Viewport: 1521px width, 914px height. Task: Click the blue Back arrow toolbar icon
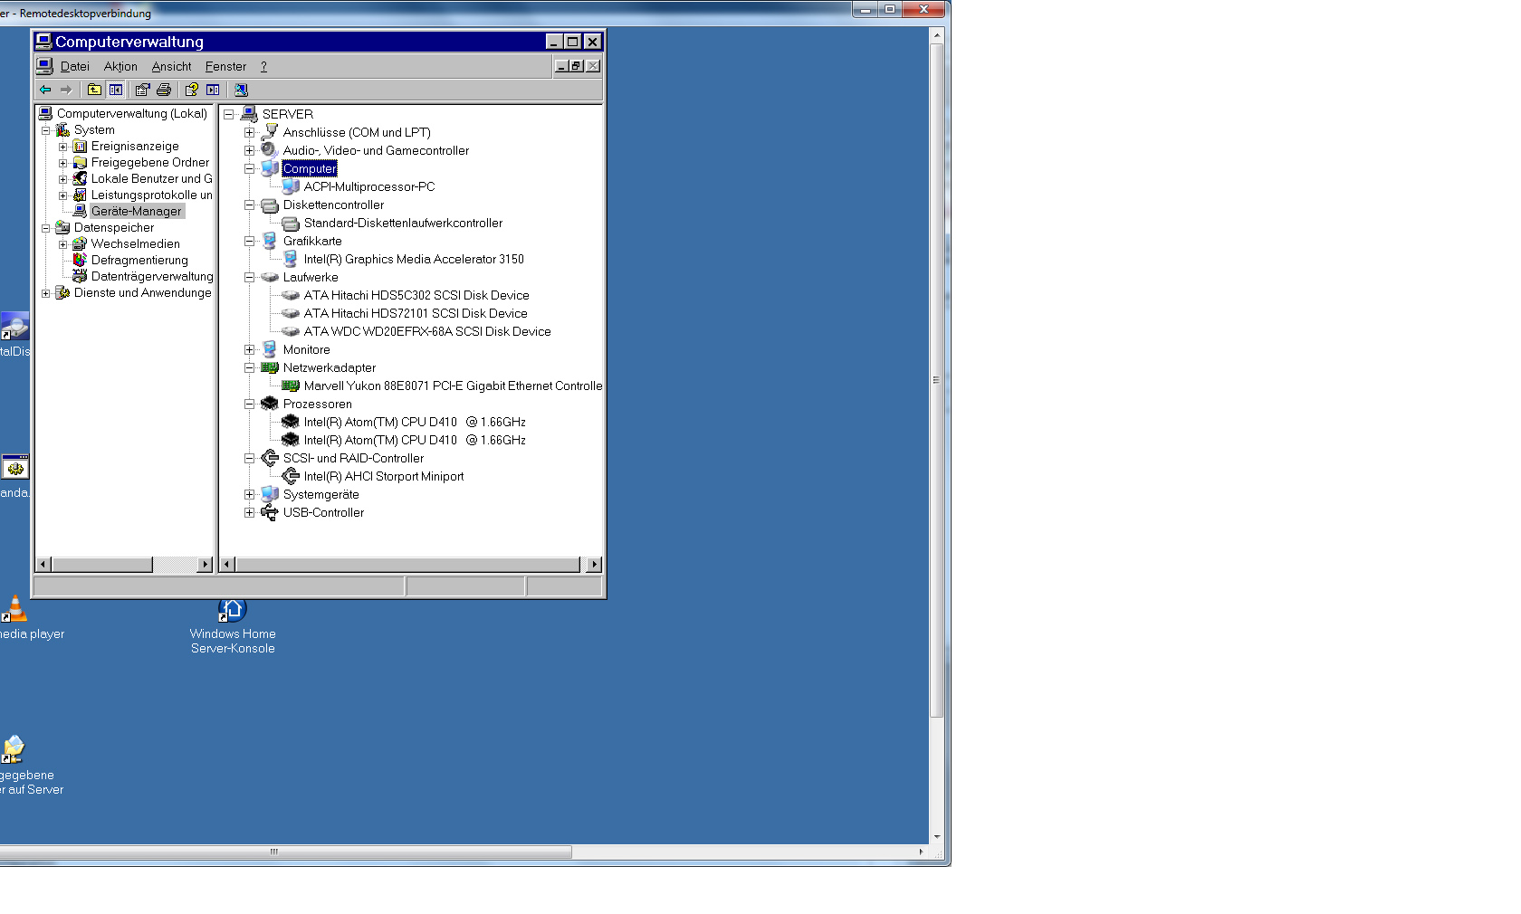45,90
